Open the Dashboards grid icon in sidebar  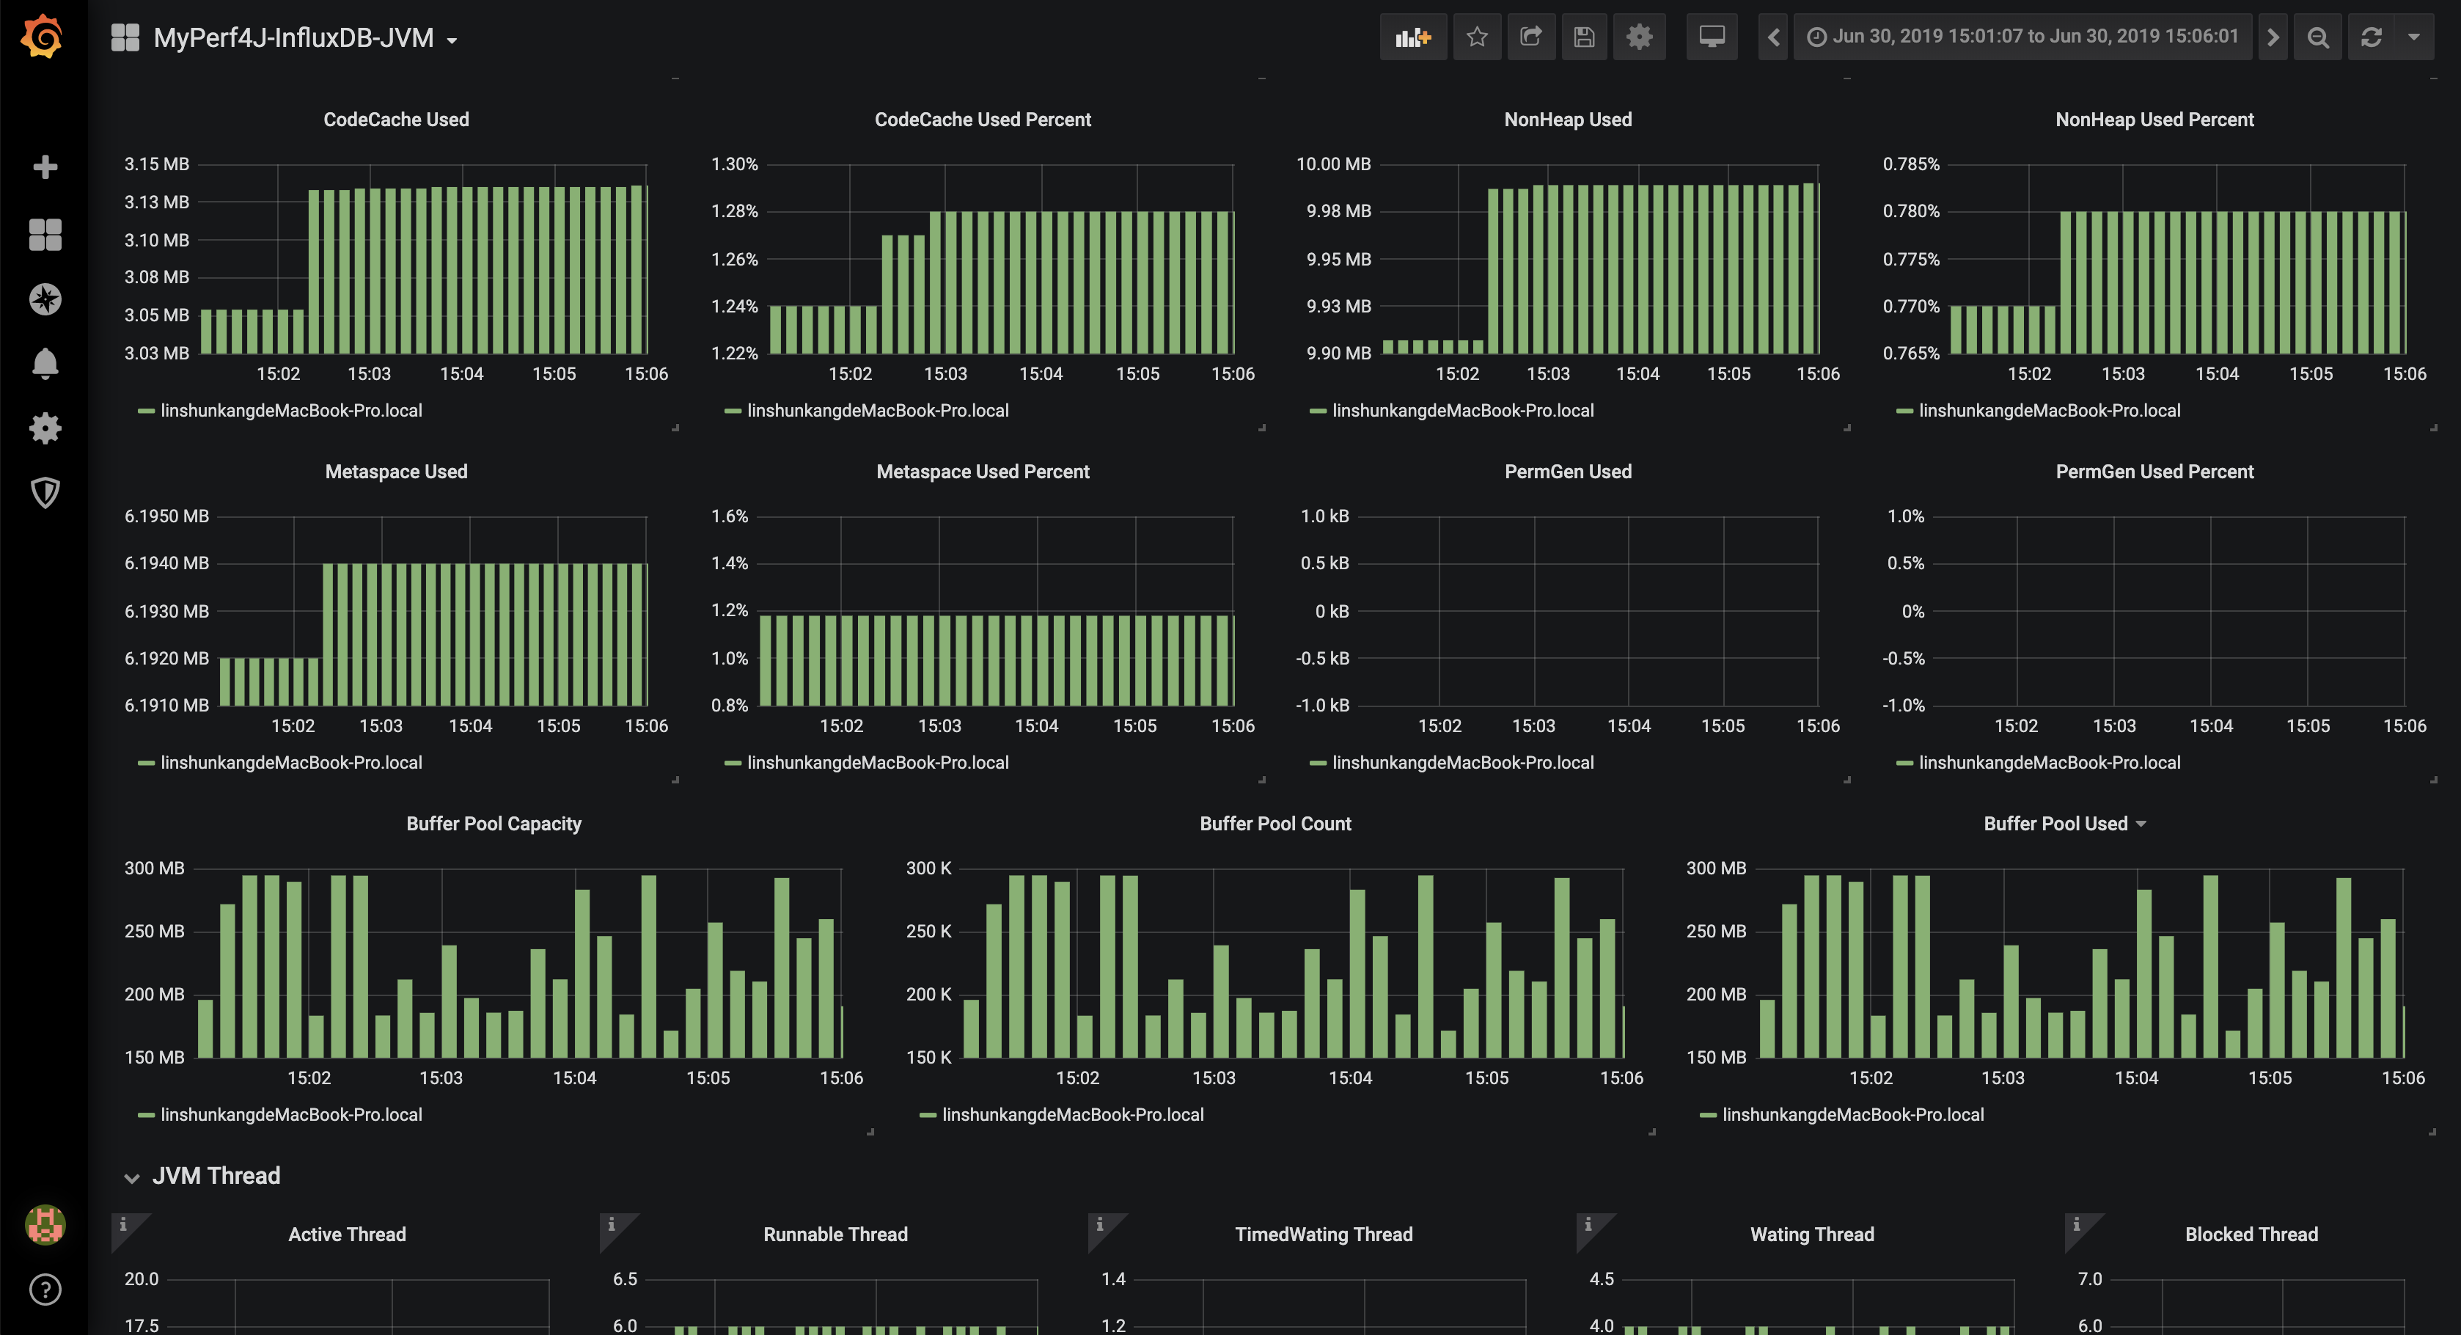[x=45, y=234]
